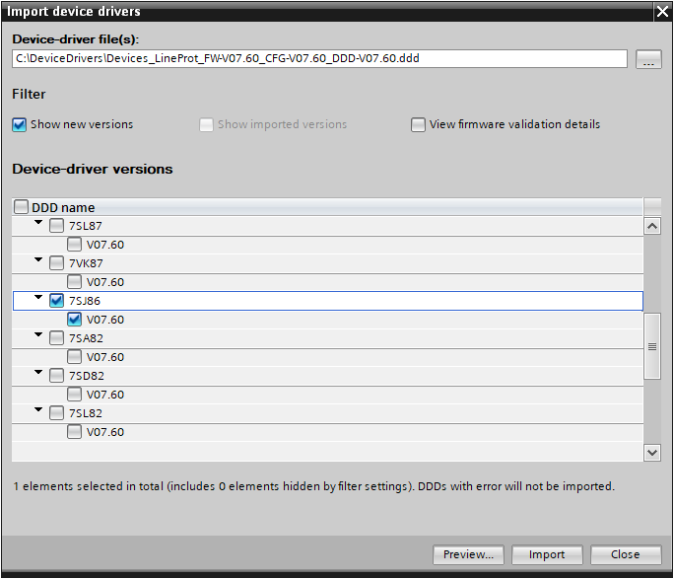
Task: Open the Preview... dialog
Action: coord(468,554)
